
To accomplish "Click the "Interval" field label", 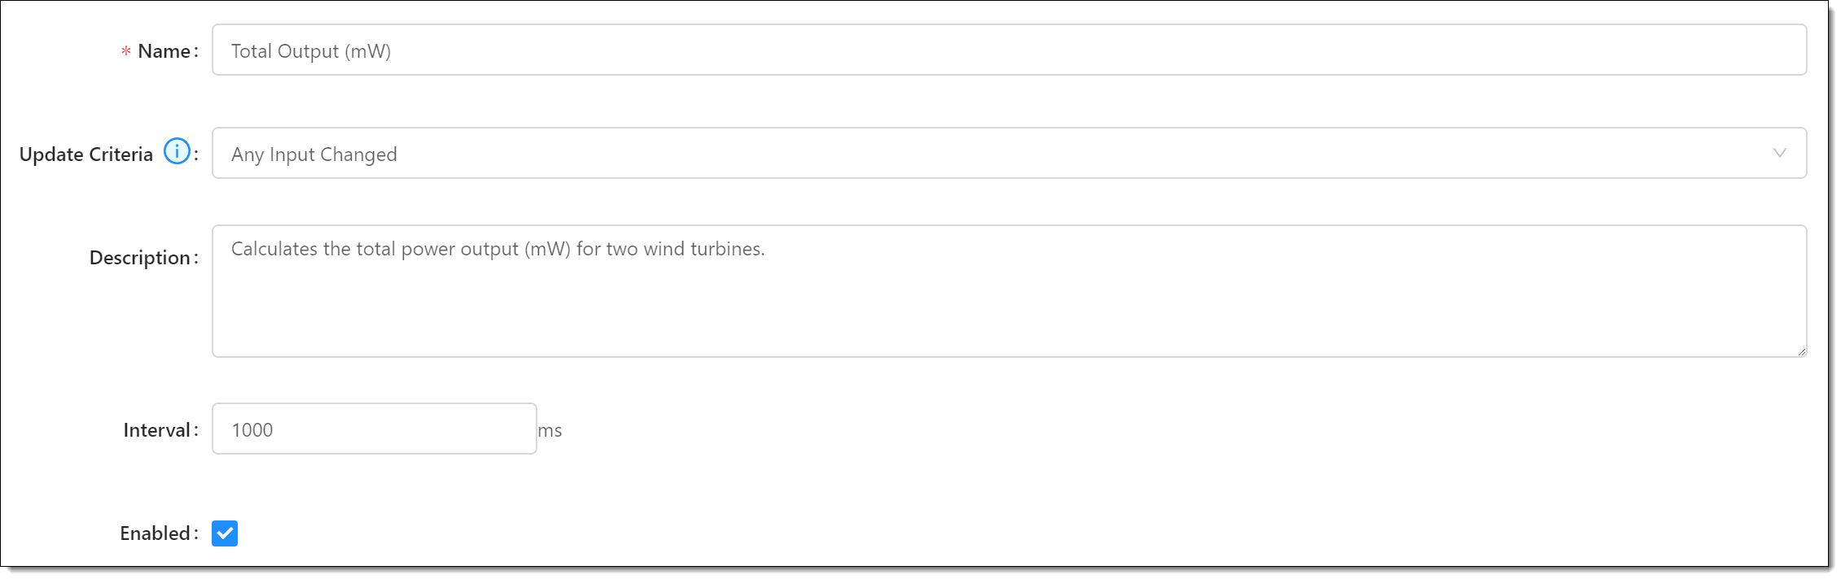I will (x=156, y=430).
